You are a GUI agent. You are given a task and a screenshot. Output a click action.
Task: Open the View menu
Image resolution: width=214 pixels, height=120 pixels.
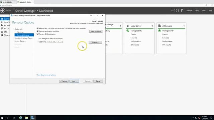pyautogui.click(x=204, y=11)
